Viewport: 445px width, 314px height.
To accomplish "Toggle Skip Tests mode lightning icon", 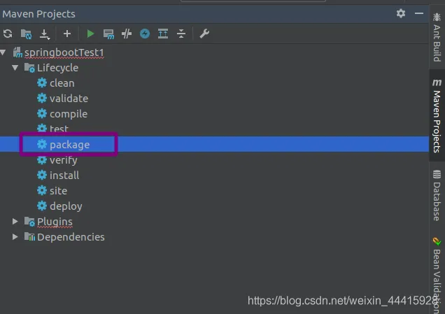I will coord(145,34).
